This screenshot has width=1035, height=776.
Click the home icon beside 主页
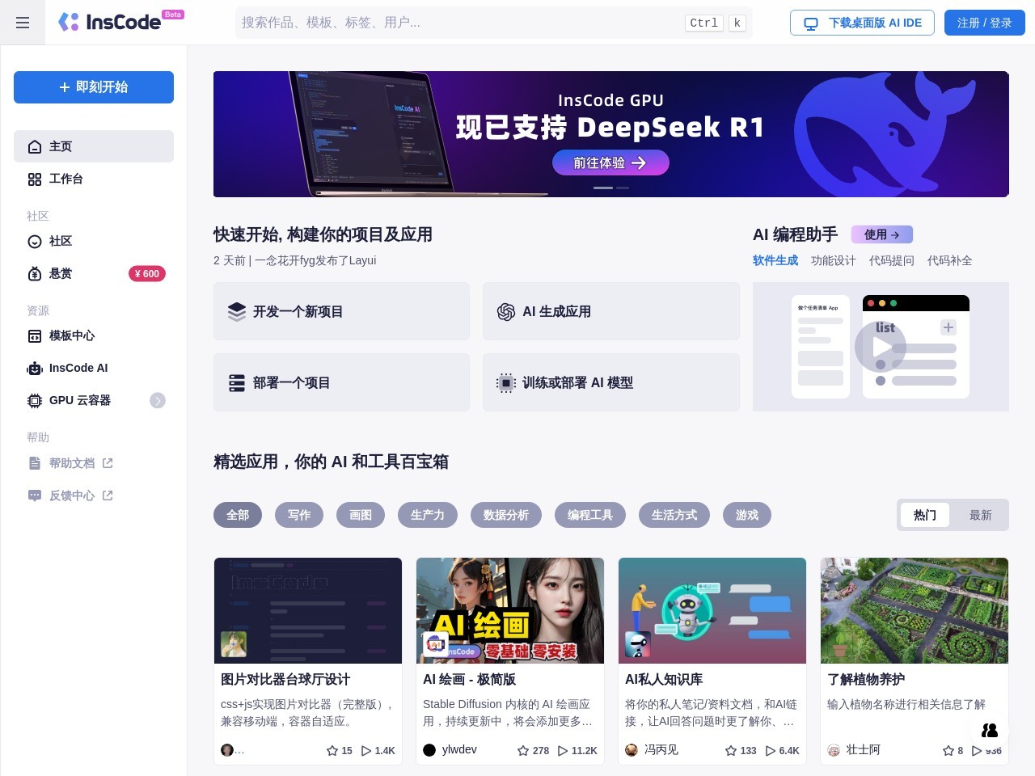(x=35, y=146)
